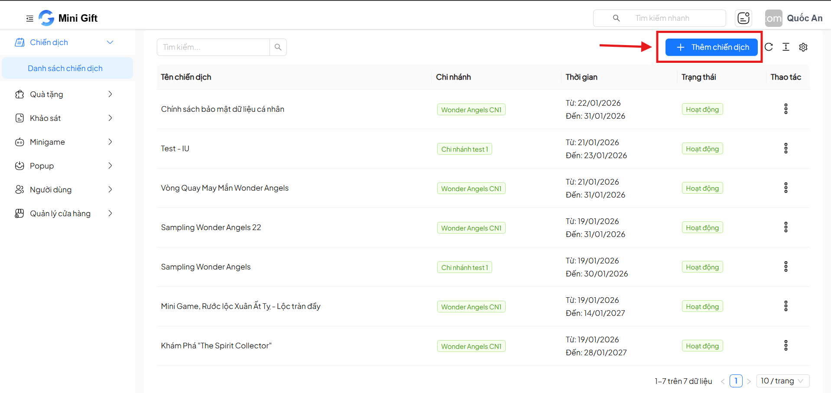Click the Chiến dịch campaign icon in sidebar
This screenshot has height=393, width=831.
point(19,42)
